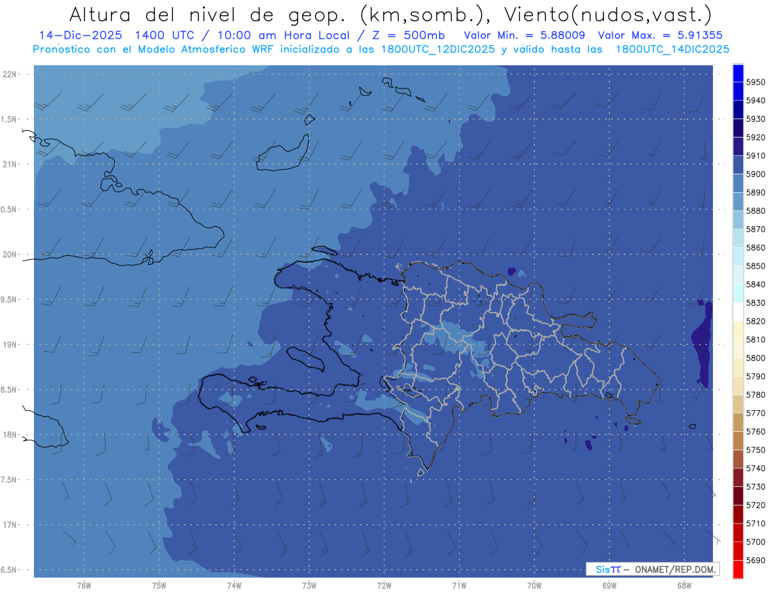Click the '5910' colorbar value
768x594 pixels.
click(755, 156)
